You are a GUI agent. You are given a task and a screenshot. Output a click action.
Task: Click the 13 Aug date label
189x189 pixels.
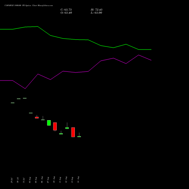(x=72, y=180)
